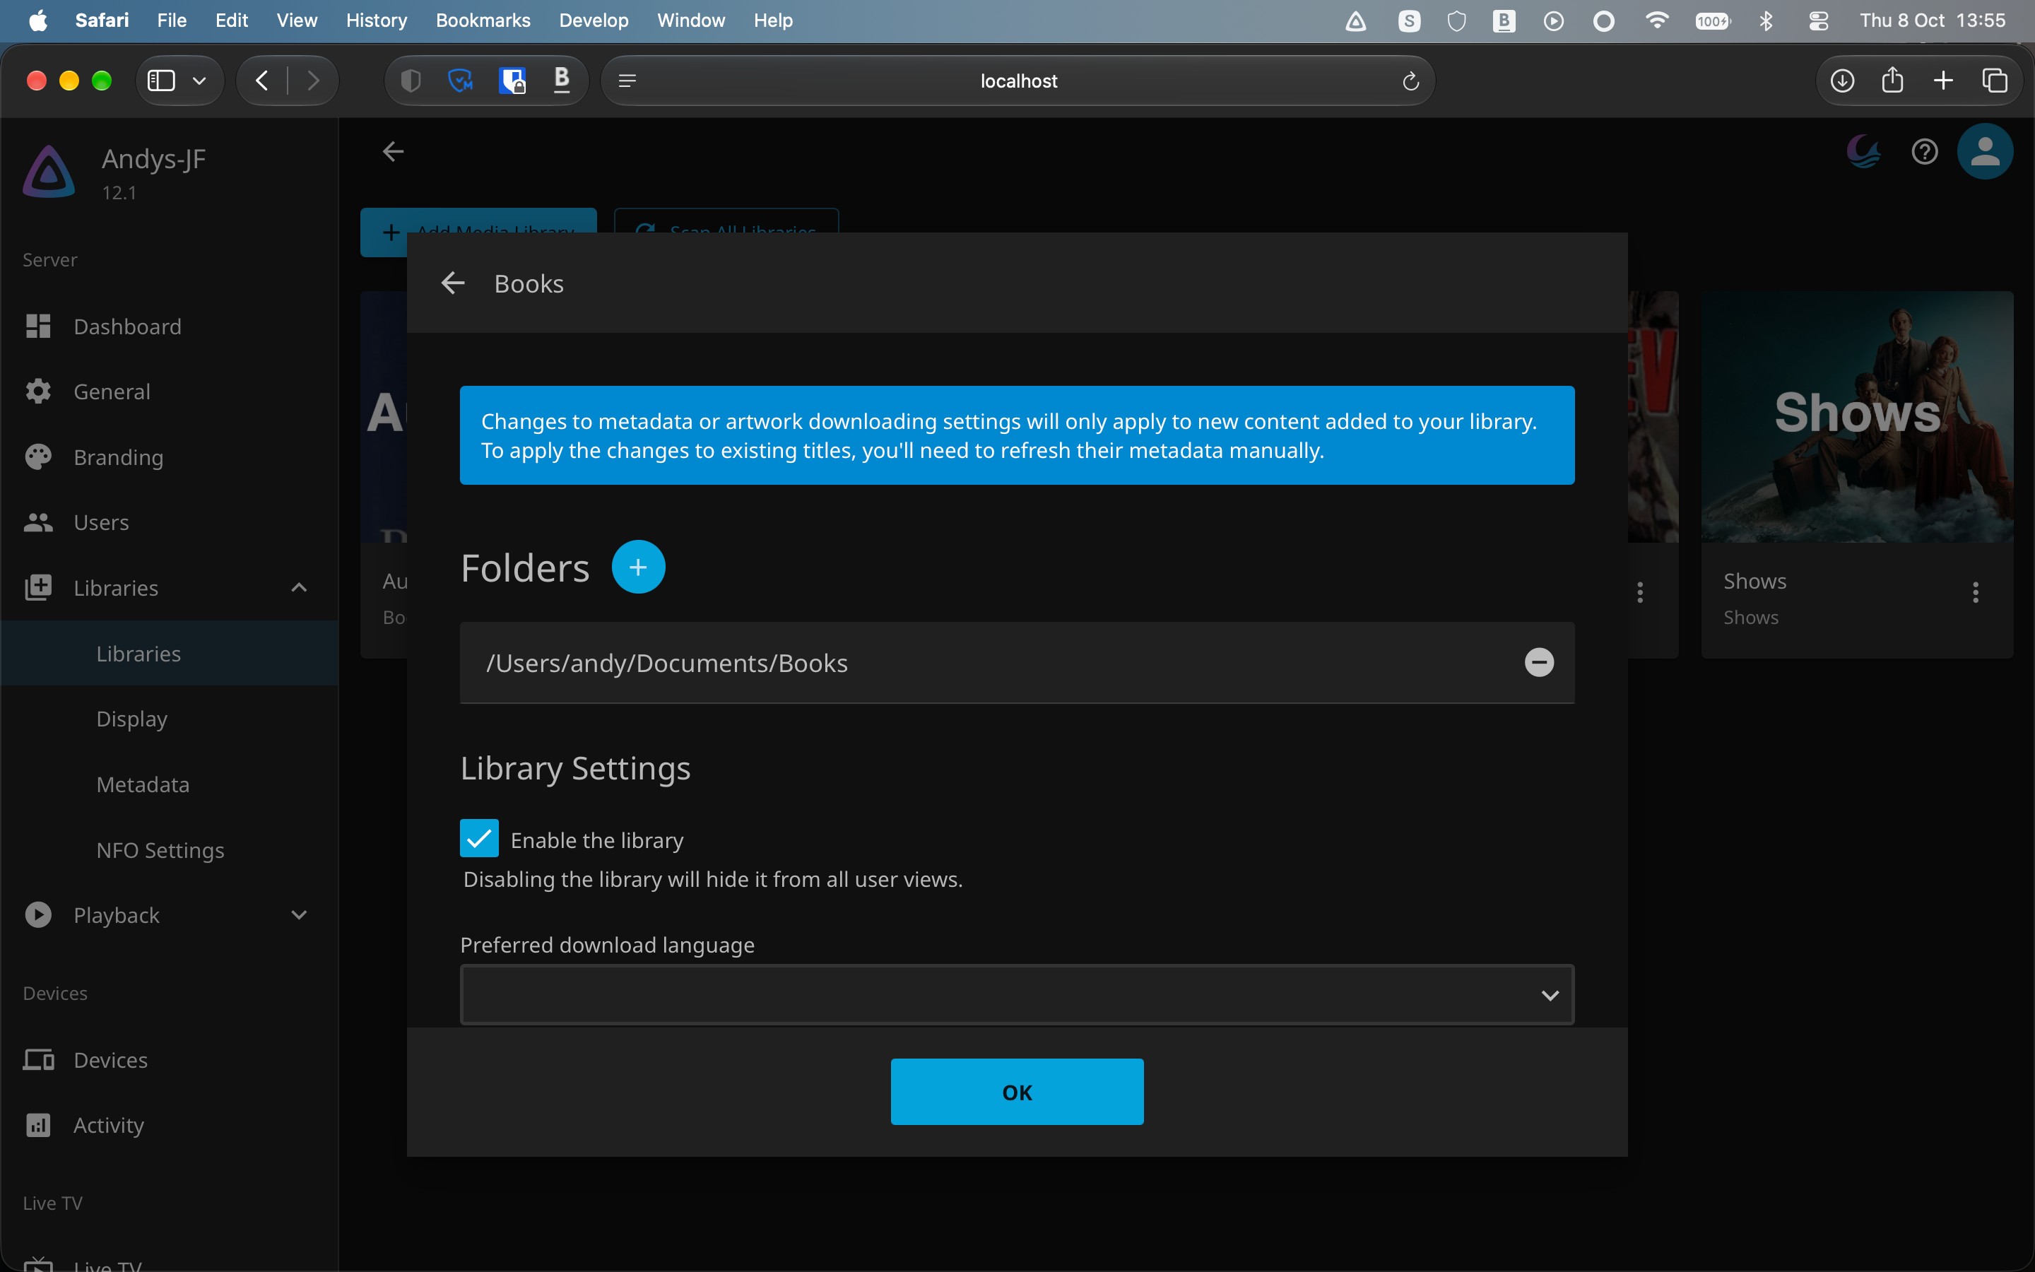Click Add Media Library button behind dialog

pyautogui.click(x=478, y=220)
